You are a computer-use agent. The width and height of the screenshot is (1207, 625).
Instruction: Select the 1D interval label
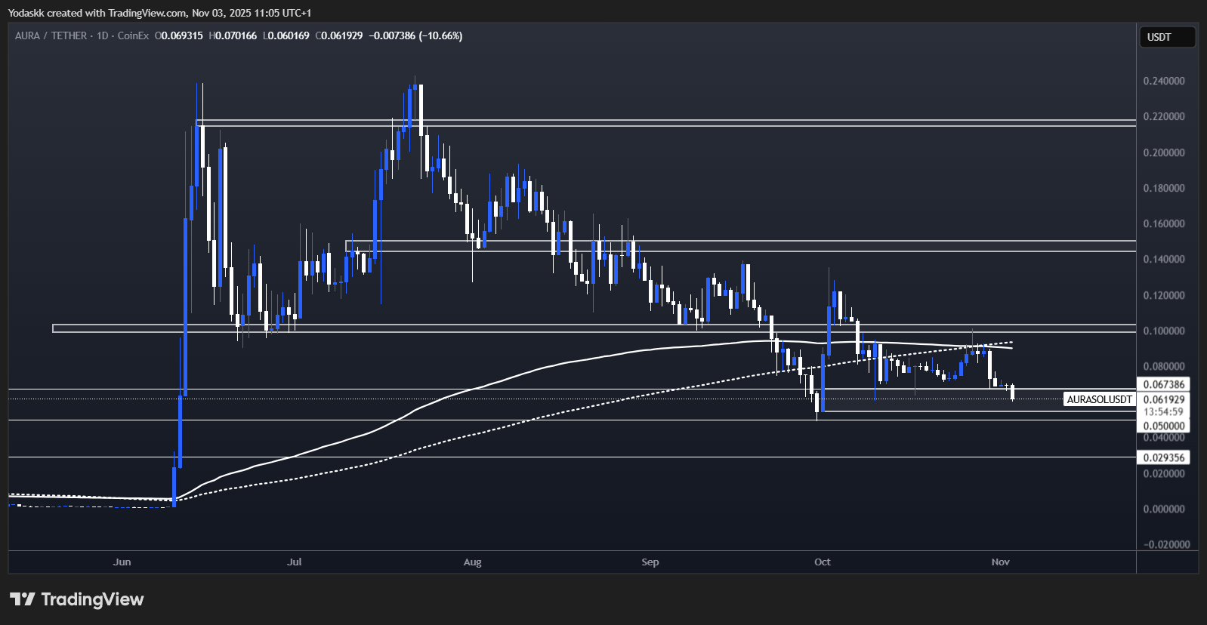coord(103,35)
